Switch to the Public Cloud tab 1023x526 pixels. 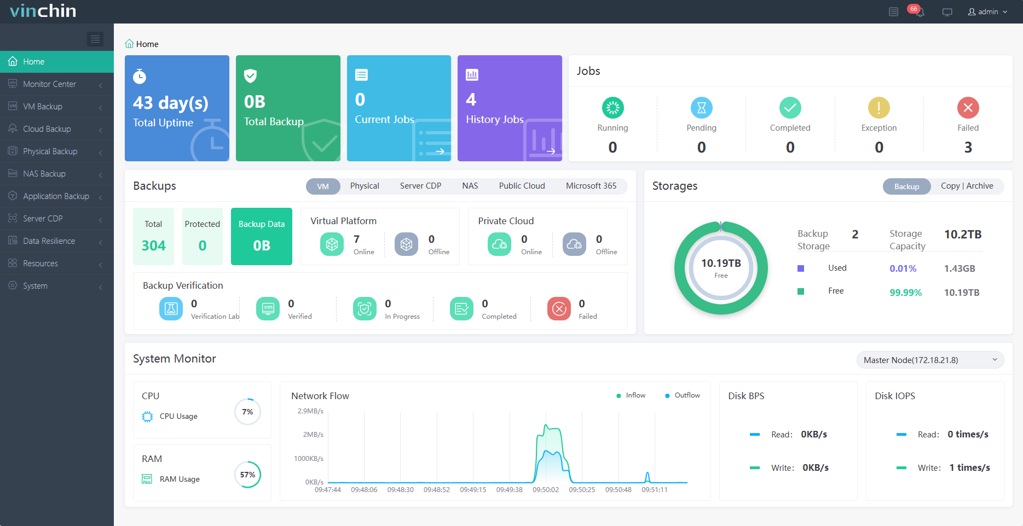pyautogui.click(x=522, y=186)
